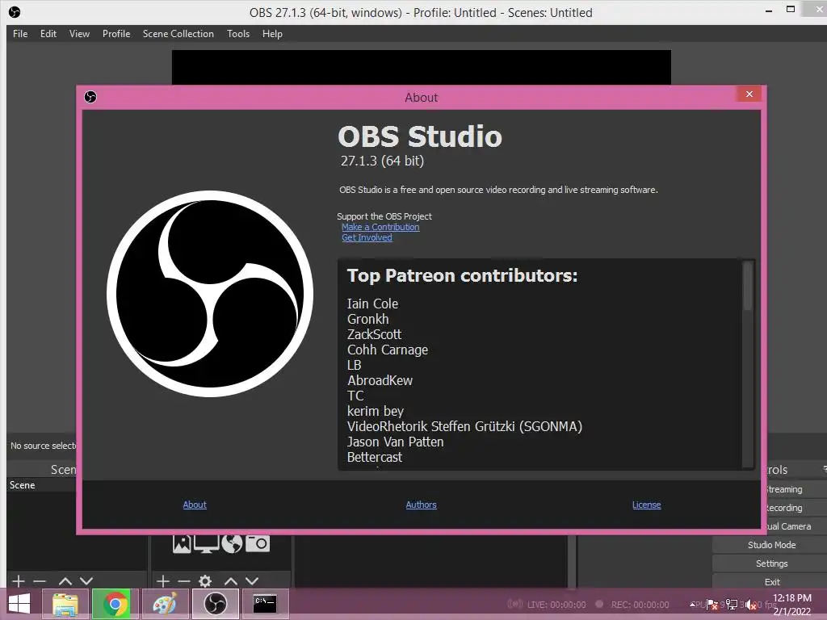827x620 pixels.
Task: Remove the selected scene with the minus icon
Action: [40, 581]
